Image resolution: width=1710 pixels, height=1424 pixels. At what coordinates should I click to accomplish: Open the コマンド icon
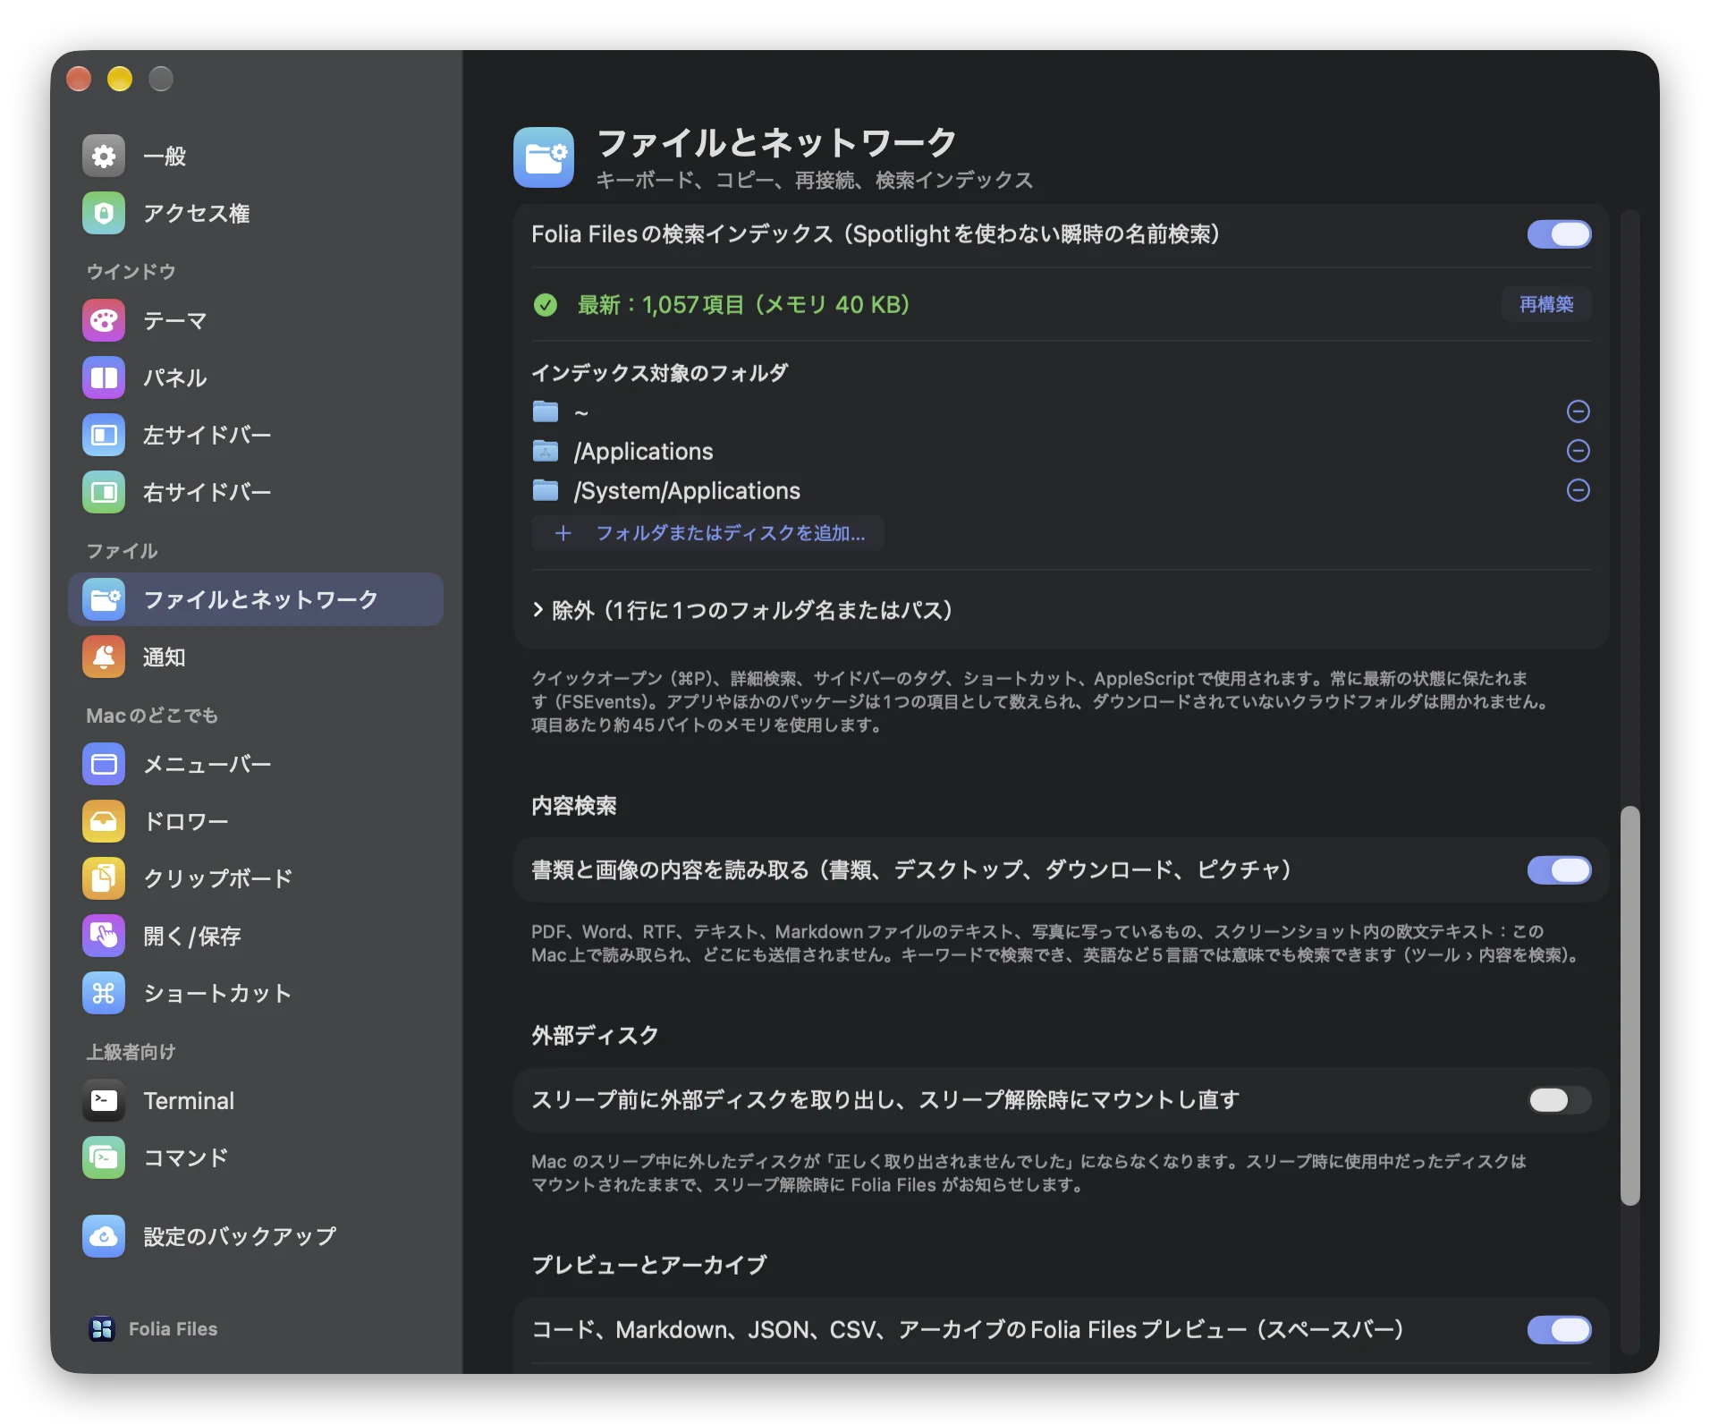[x=104, y=1157]
